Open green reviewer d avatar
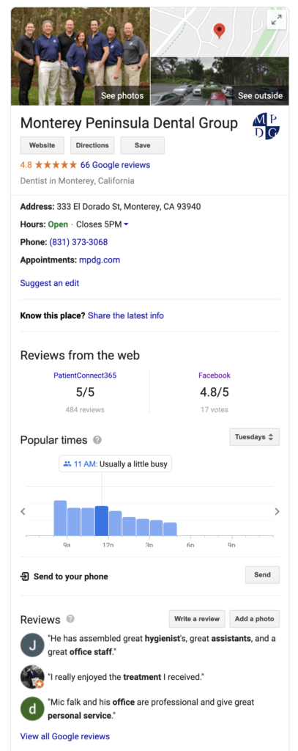This screenshot has width=298, height=751. pyautogui.click(x=32, y=709)
